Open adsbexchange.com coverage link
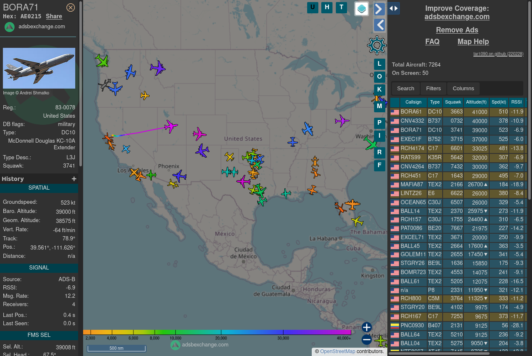 tap(457, 17)
